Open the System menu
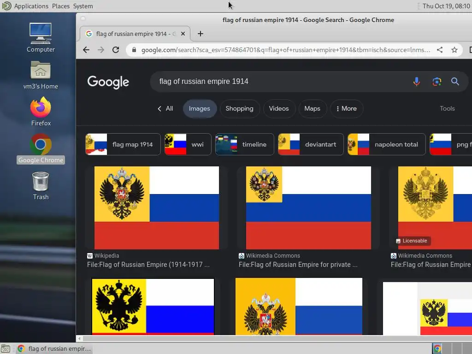 [83, 6]
